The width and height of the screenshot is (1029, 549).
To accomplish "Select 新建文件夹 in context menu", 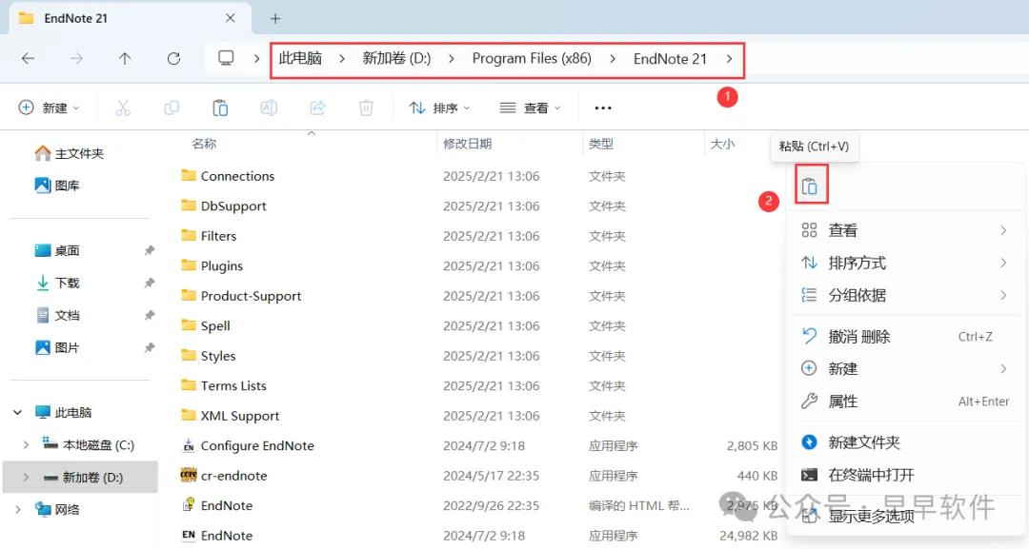I will tap(904, 442).
